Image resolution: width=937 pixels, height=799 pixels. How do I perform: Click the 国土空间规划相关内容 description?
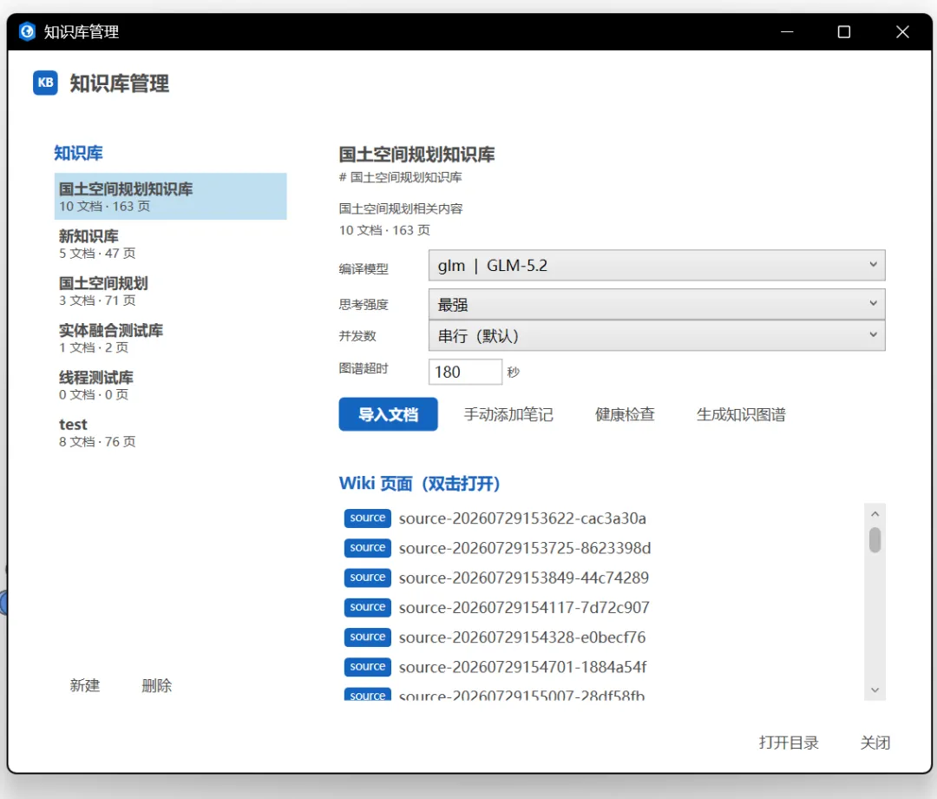[x=400, y=208]
